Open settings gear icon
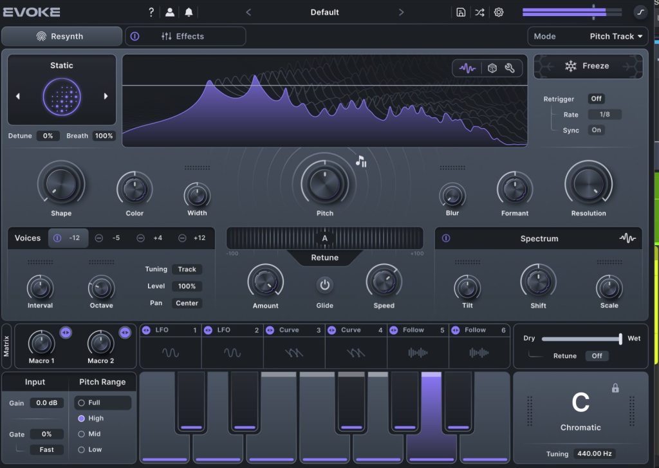 499,12
